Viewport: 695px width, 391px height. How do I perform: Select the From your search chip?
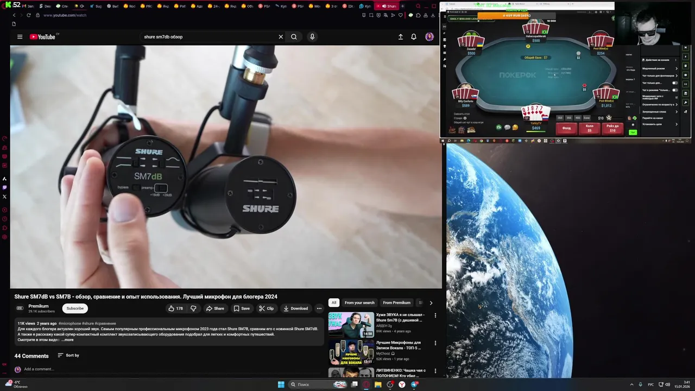coord(359,302)
